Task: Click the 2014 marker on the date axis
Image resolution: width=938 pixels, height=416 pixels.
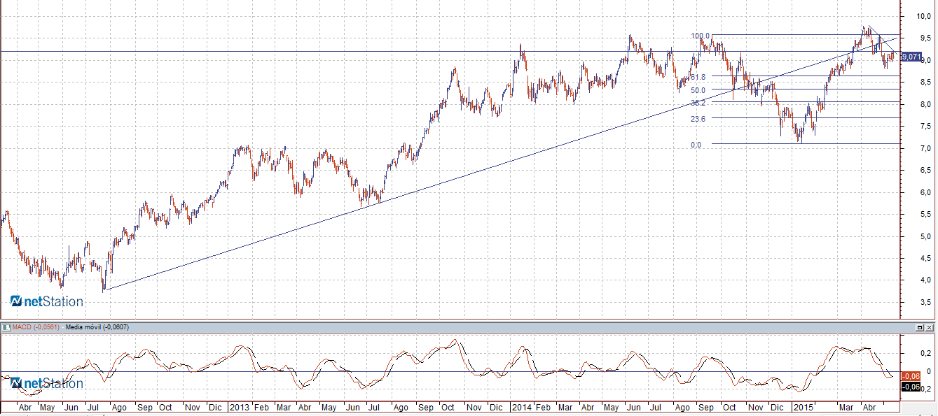Action: point(521,407)
